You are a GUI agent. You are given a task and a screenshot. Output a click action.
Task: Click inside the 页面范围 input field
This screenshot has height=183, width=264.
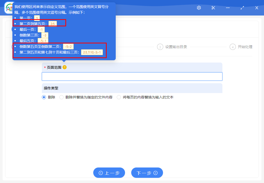pos(132,77)
